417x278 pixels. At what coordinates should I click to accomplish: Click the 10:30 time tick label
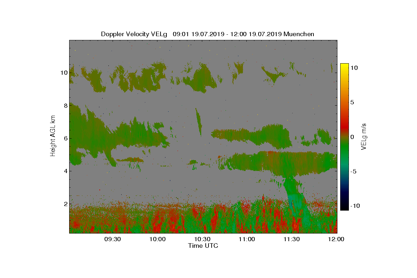click(202, 239)
